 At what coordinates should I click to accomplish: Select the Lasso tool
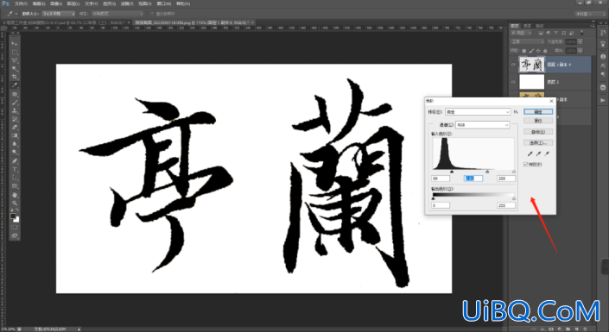pos(15,60)
